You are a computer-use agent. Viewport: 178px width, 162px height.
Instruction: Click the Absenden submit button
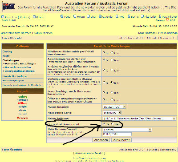pyautogui.click(x=101, y=140)
